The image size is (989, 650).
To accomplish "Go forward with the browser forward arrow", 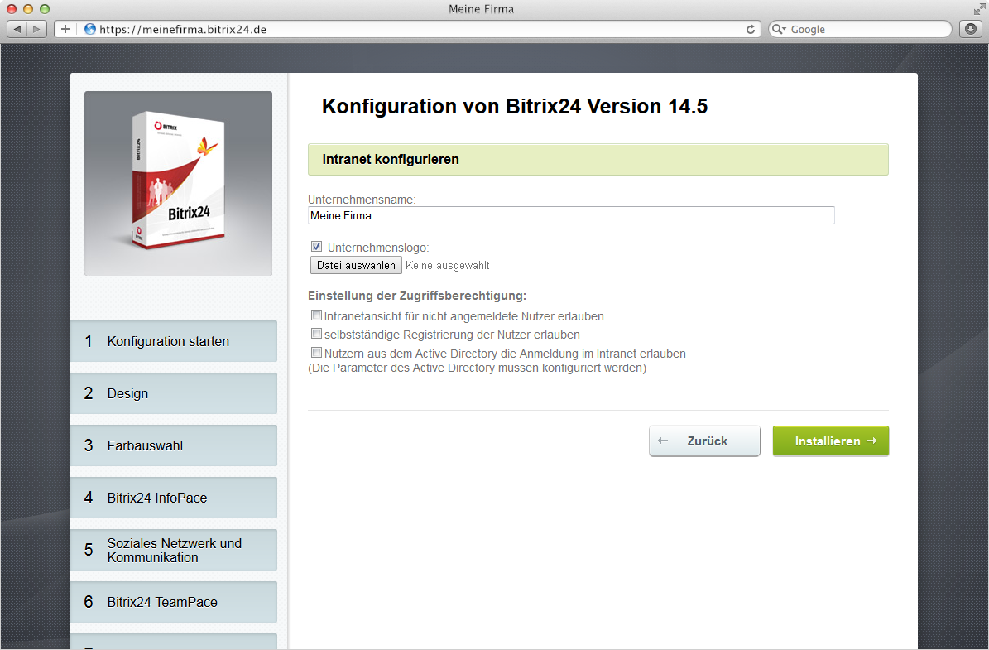I will tap(36, 29).
